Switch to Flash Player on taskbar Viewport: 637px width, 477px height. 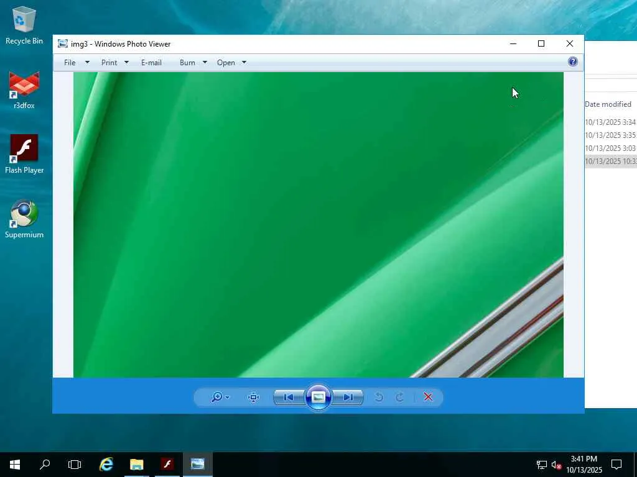[x=167, y=465]
